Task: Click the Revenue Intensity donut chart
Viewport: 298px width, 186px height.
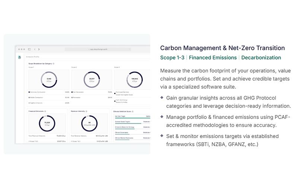Action: click(x=89, y=124)
